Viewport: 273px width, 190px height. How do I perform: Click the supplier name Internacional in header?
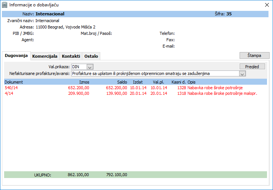(x=50, y=14)
